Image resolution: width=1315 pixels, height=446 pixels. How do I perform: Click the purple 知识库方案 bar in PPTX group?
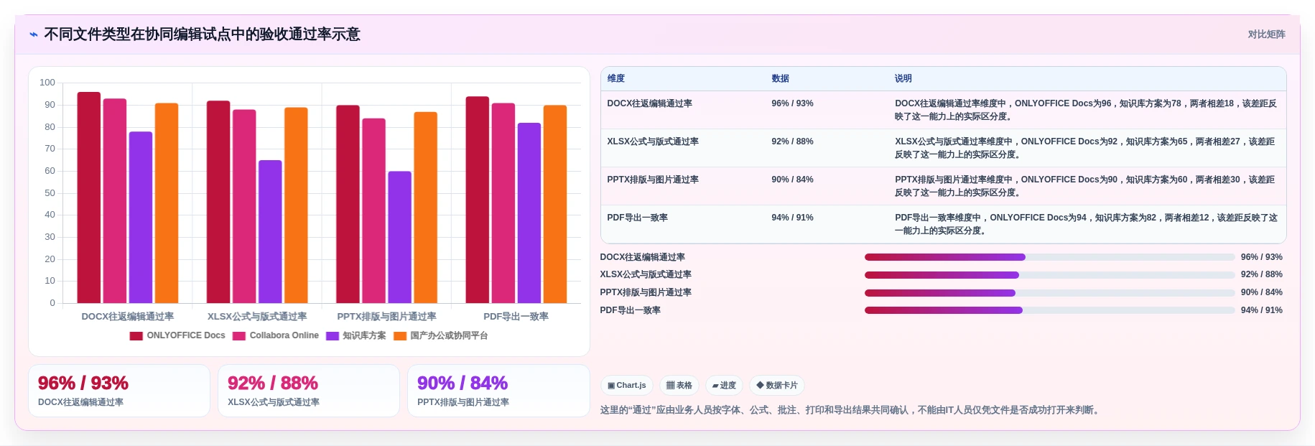(x=400, y=237)
